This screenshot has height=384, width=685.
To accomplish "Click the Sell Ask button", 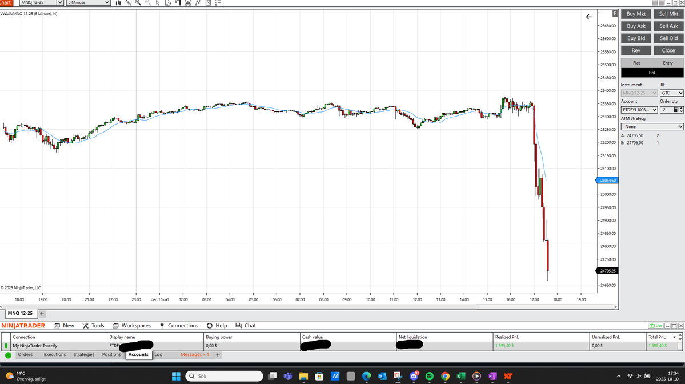I will [668, 26].
